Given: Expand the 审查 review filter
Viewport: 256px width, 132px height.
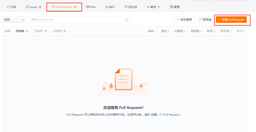Looking at the screenshot, I should point(152,31).
